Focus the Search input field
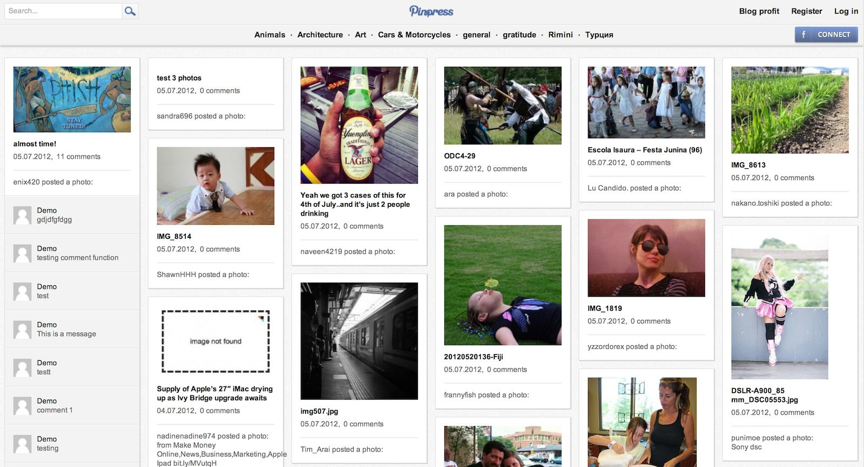864x467 pixels. (x=63, y=11)
